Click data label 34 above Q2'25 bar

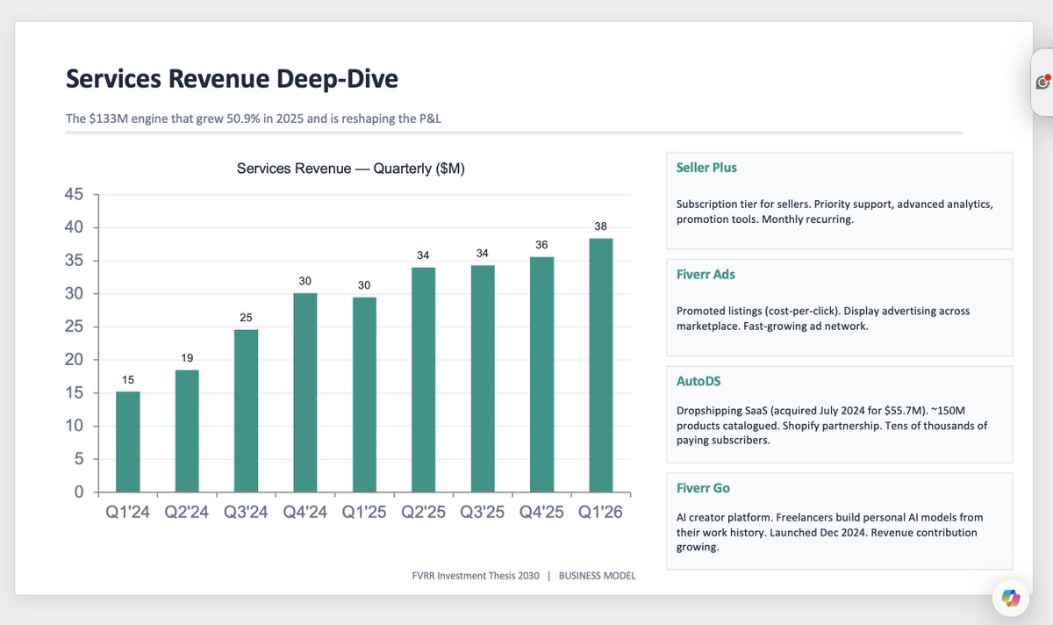(x=423, y=255)
